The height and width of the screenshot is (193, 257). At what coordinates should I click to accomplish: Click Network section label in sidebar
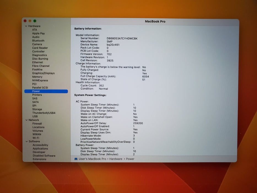tap(34, 120)
